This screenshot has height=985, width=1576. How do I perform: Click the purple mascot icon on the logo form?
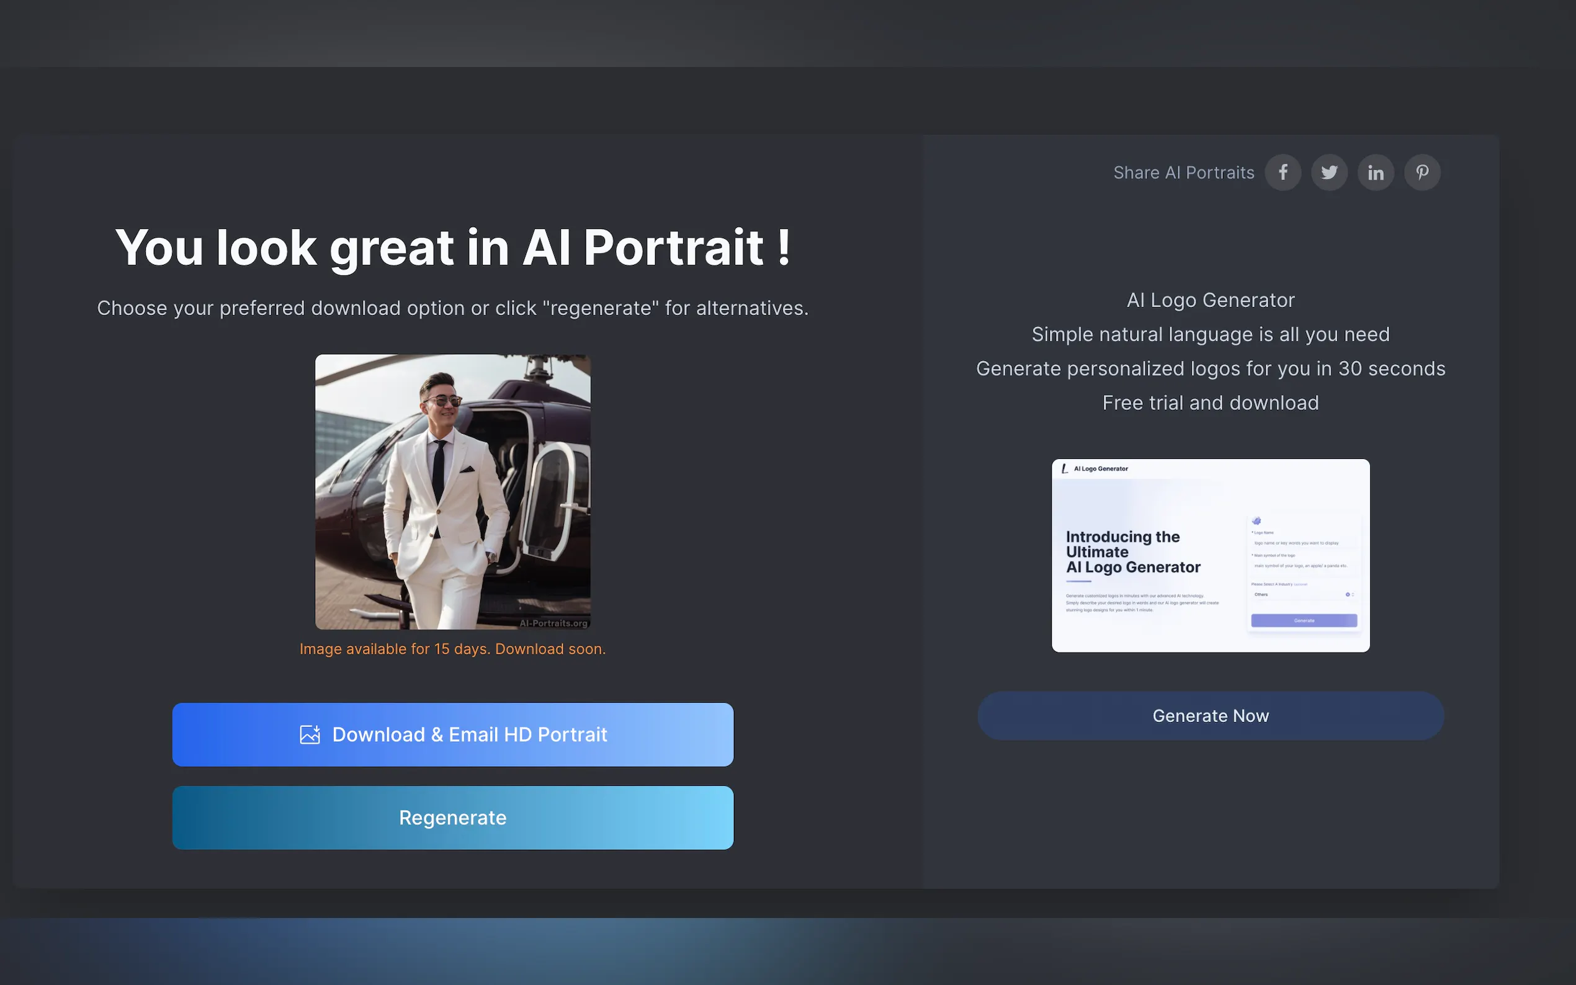tap(1256, 521)
